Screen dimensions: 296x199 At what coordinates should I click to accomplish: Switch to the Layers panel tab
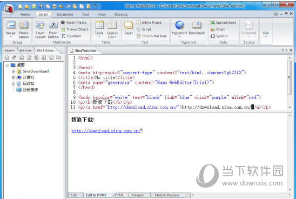pos(10,50)
